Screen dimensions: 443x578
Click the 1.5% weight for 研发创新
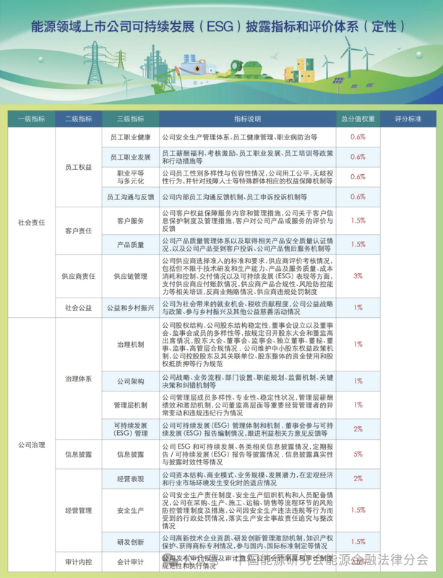[x=358, y=541]
